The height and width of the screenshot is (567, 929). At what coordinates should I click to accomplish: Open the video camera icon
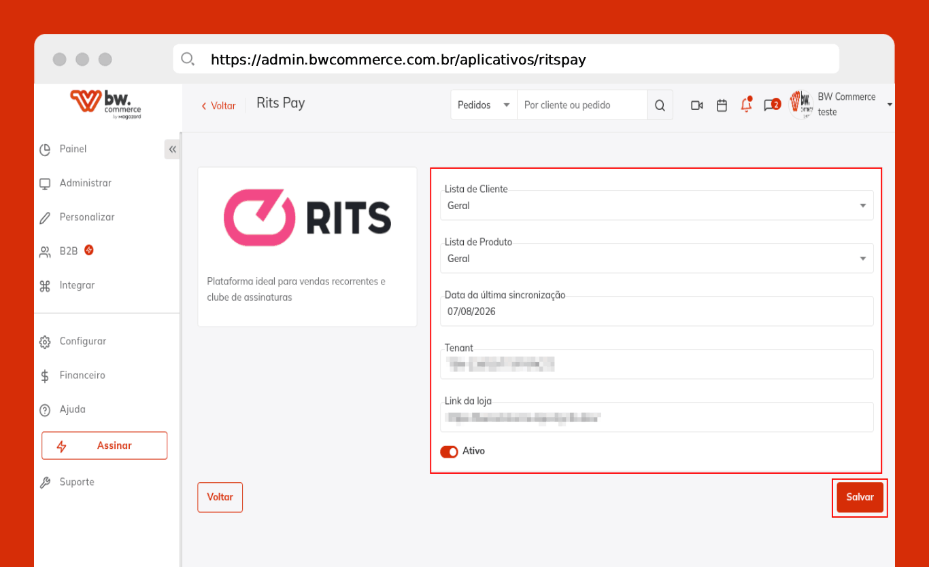[696, 105]
